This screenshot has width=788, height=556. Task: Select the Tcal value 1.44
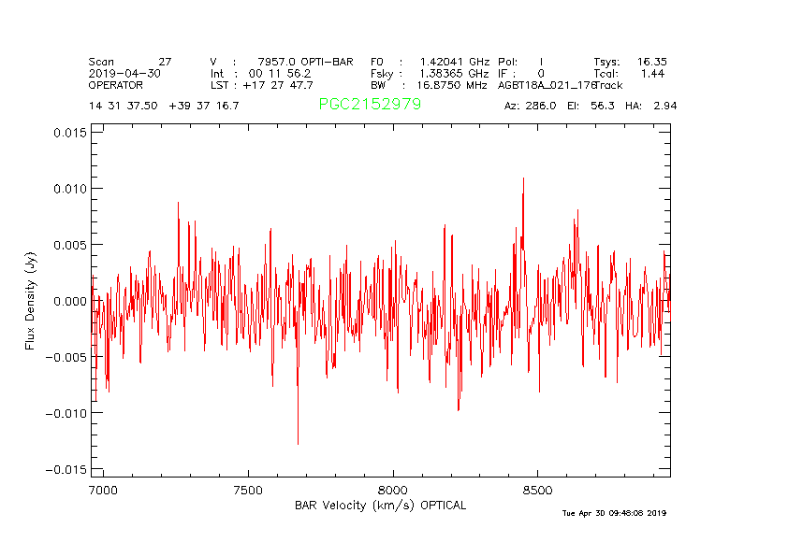pos(652,73)
